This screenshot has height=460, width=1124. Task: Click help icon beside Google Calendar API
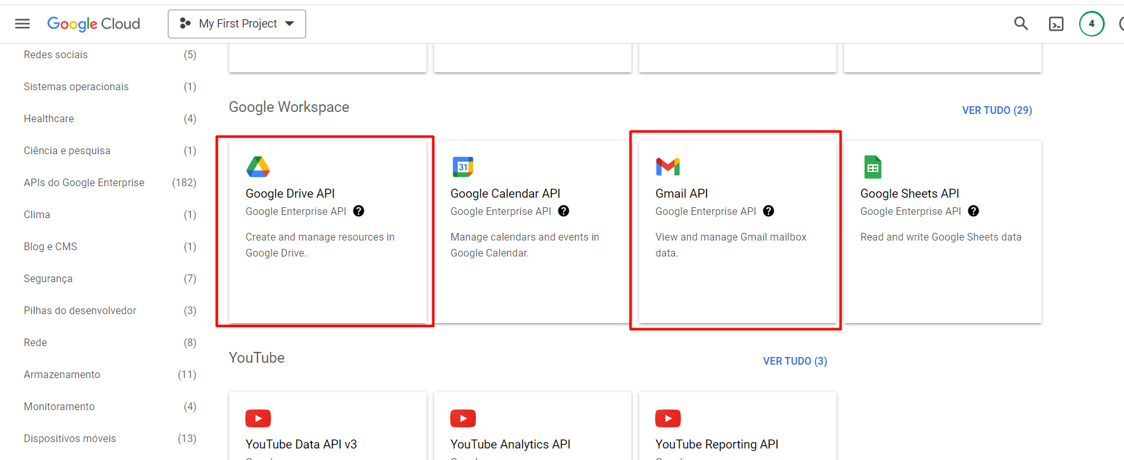564,211
